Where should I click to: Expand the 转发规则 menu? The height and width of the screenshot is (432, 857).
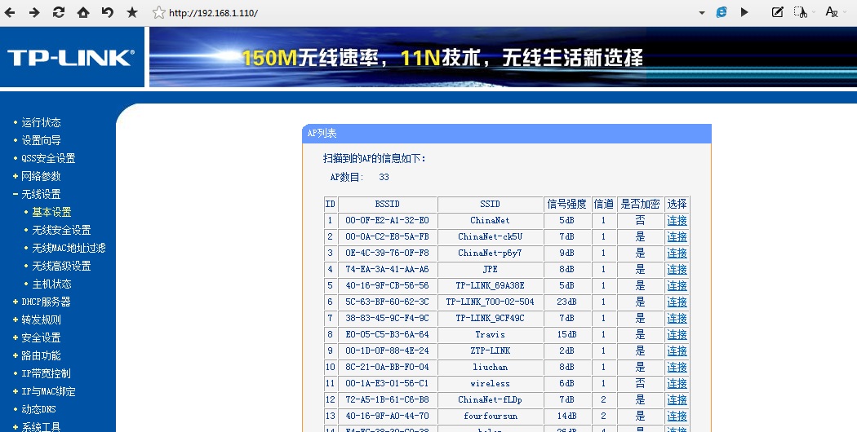pyautogui.click(x=41, y=320)
